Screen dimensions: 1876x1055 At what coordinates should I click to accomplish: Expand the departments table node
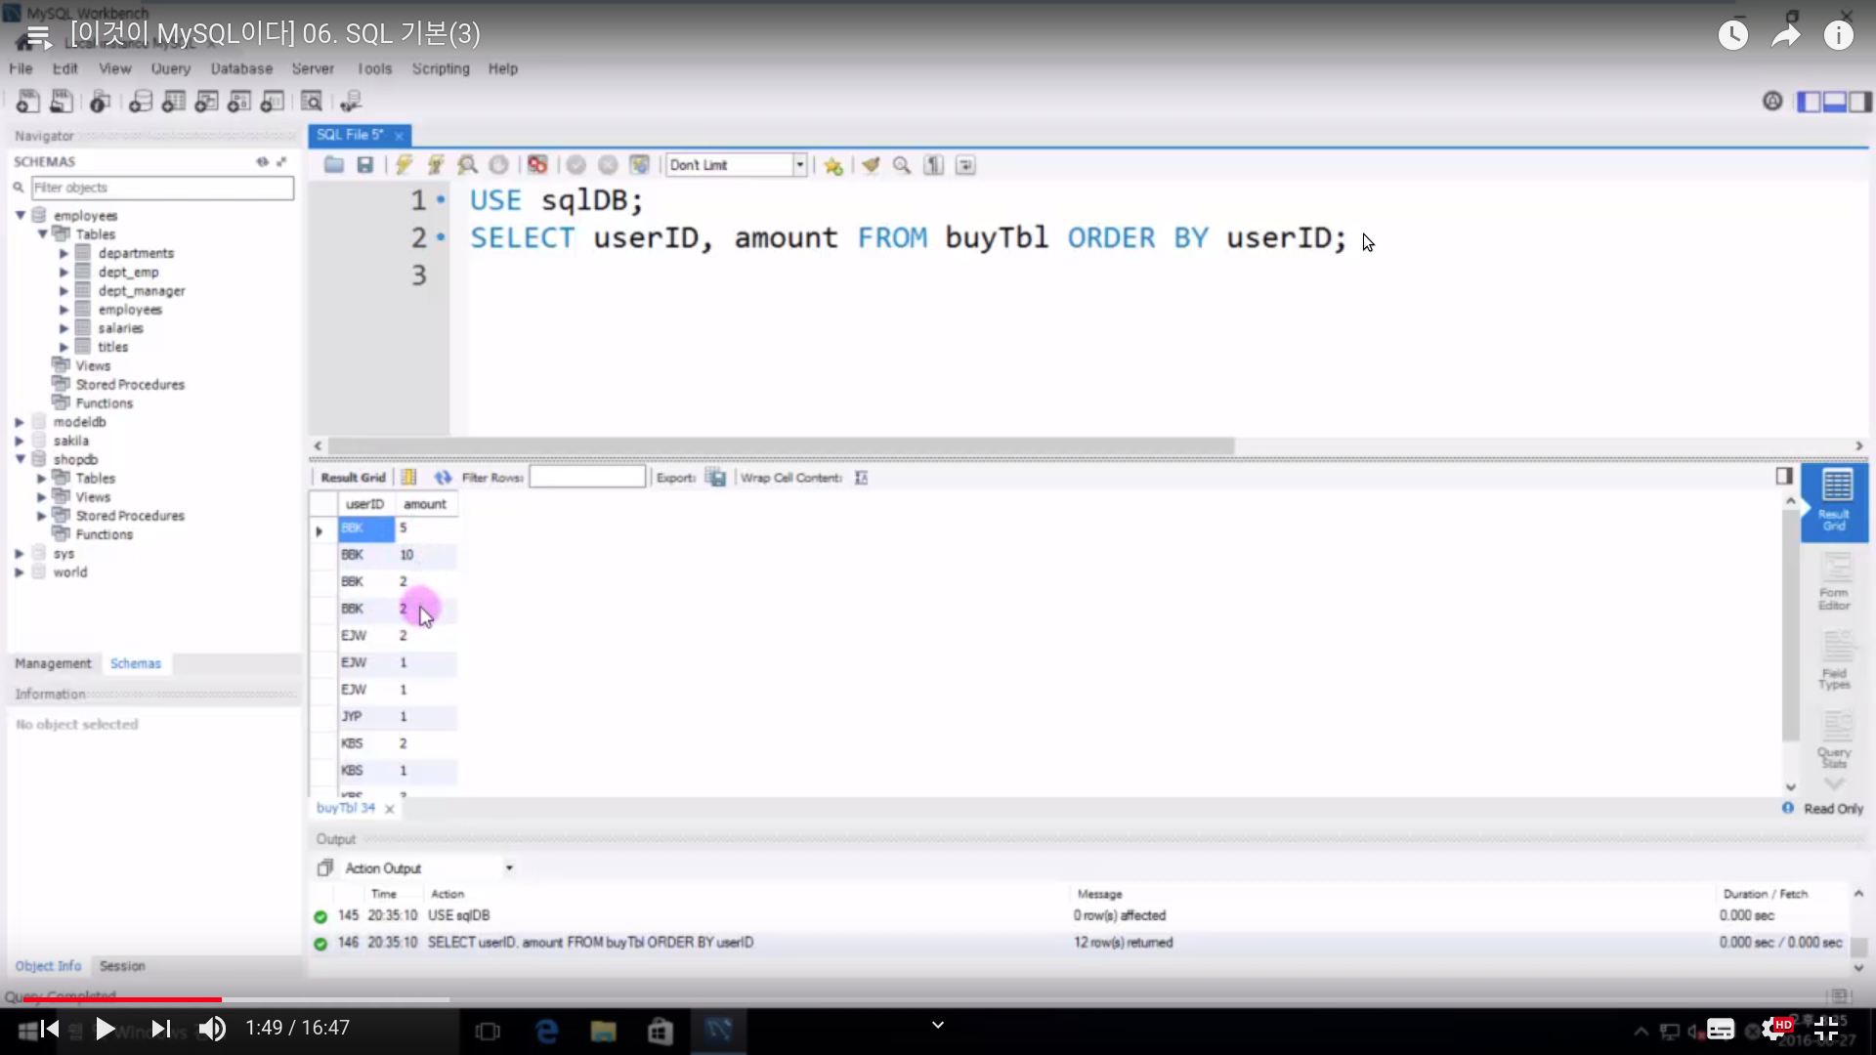point(64,253)
